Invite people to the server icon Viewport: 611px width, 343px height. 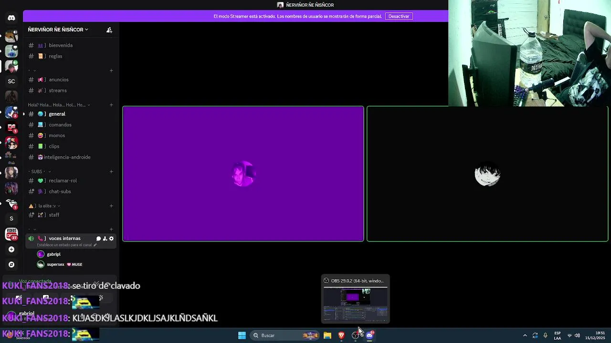click(x=109, y=30)
